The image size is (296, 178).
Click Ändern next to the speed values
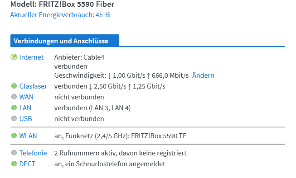pyautogui.click(x=203, y=75)
